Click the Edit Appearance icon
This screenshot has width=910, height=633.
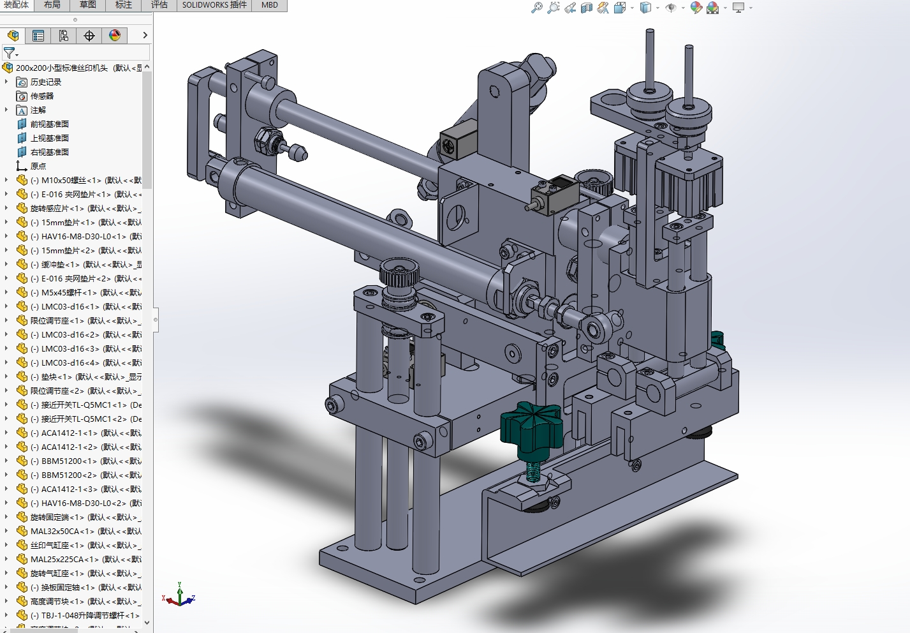coord(696,8)
